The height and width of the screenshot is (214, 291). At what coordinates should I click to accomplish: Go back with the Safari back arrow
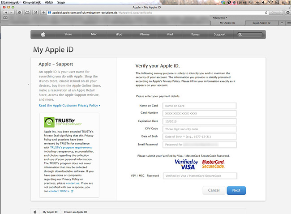coord(6,13)
